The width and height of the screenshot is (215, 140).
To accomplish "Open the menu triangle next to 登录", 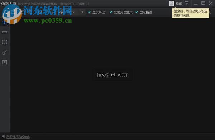I will point(187,3).
